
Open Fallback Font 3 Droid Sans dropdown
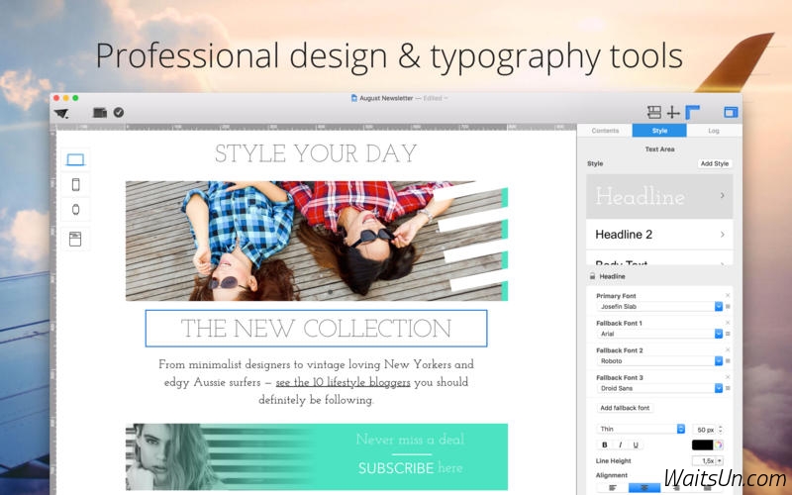(x=719, y=388)
